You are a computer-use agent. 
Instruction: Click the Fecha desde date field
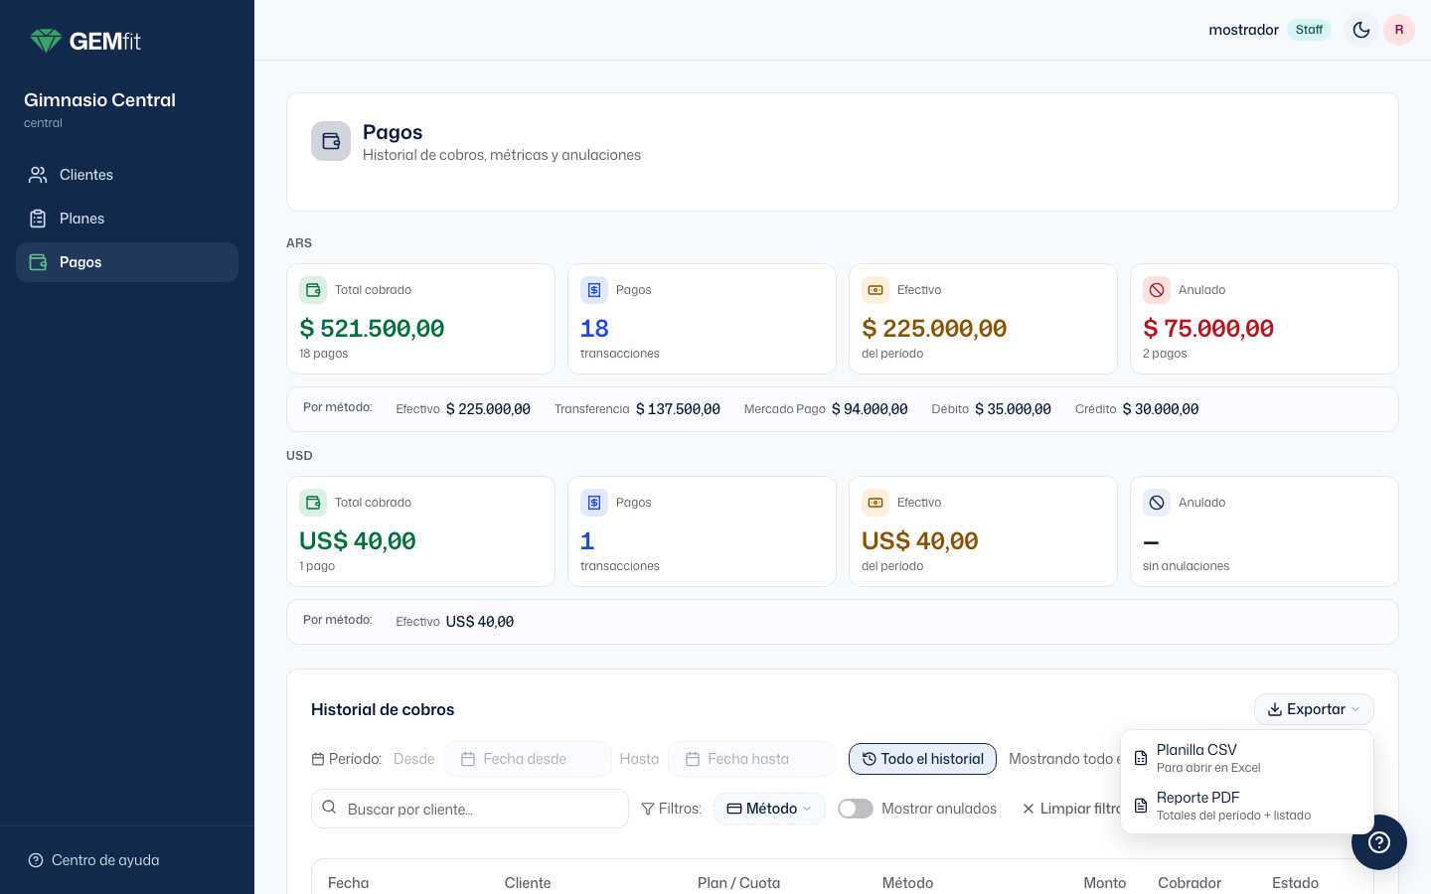coord(528,759)
